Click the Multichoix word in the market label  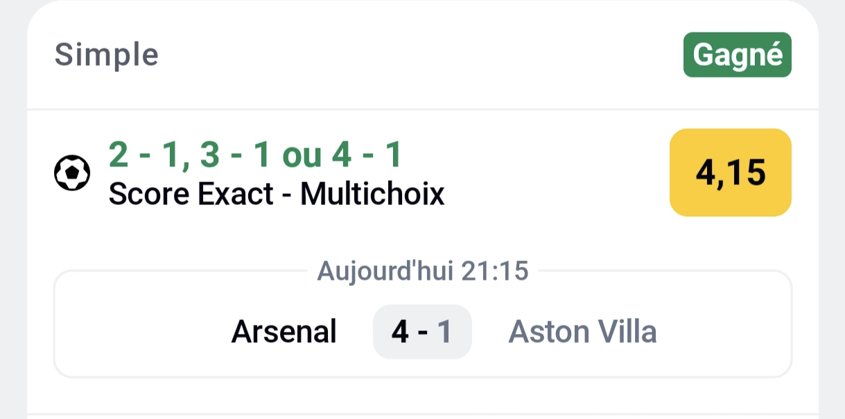372,195
